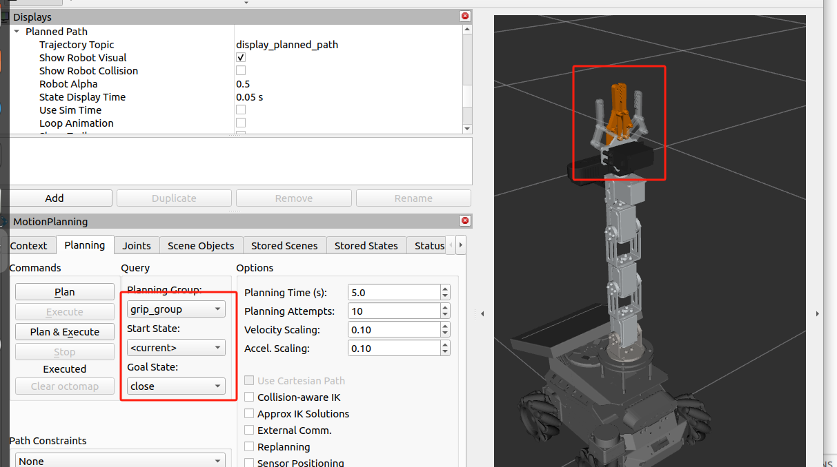The height and width of the screenshot is (467, 837).
Task: Increase Planning Attempts with the up arrow
Action: point(445,307)
